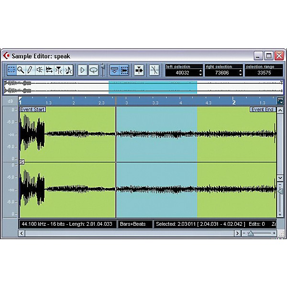This screenshot has height=287, width=287.
Task: Select the Zoom magnifier tool
Action: click(x=21, y=70)
